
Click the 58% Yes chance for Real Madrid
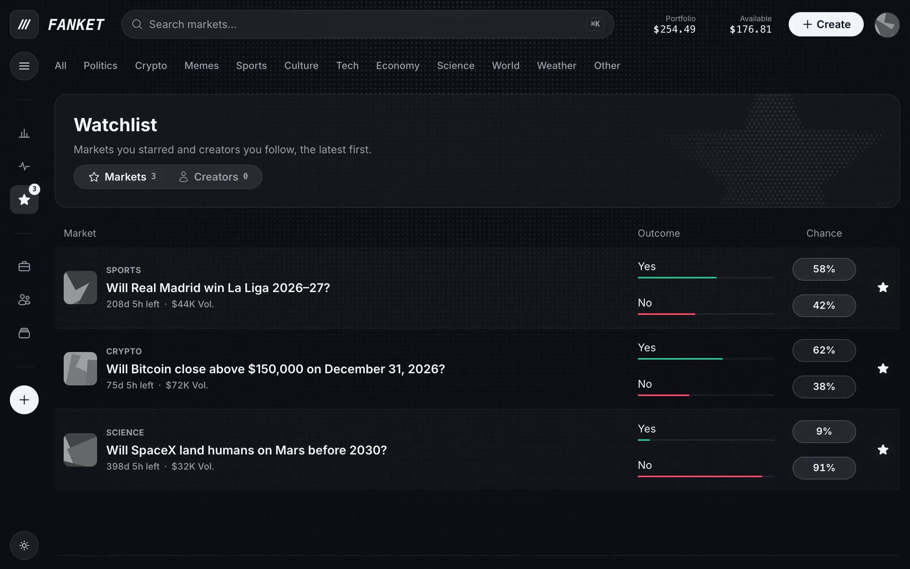click(x=824, y=269)
